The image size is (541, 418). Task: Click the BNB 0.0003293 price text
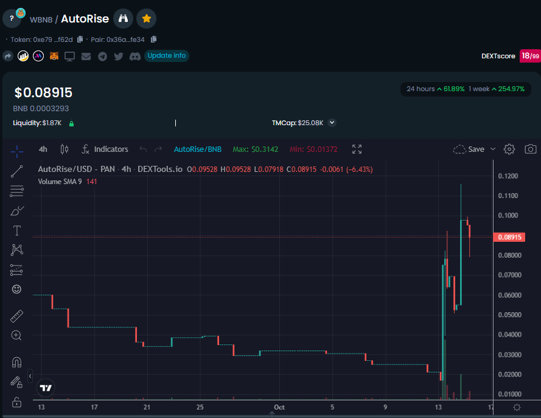click(x=41, y=109)
